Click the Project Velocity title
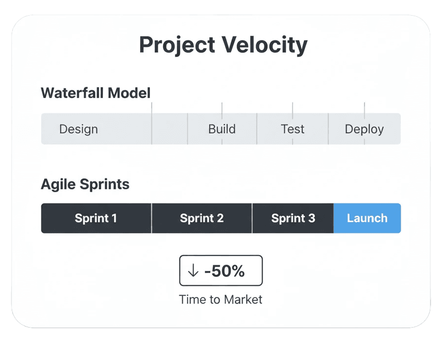This screenshot has width=444, height=355. [223, 45]
